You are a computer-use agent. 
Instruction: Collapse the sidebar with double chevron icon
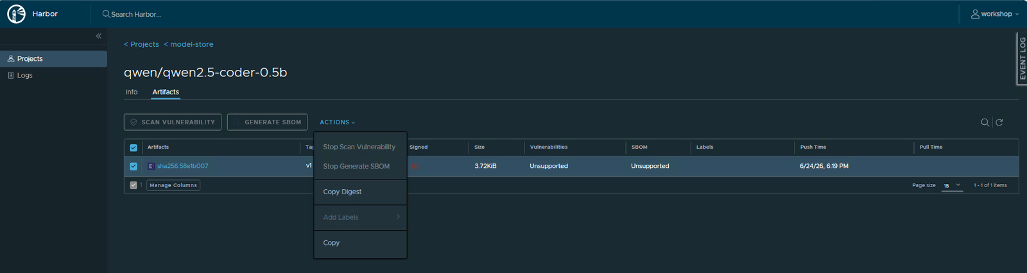99,36
